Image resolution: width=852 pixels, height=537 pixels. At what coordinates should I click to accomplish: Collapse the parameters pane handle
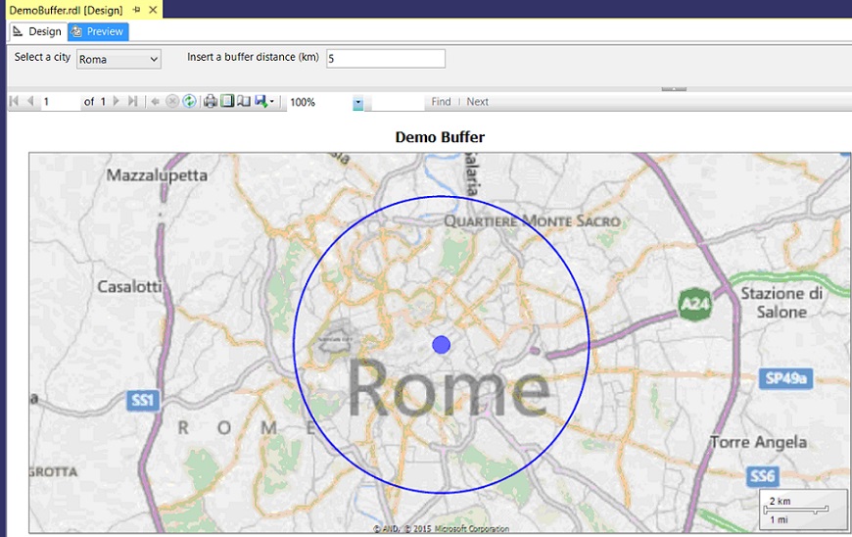(x=674, y=88)
